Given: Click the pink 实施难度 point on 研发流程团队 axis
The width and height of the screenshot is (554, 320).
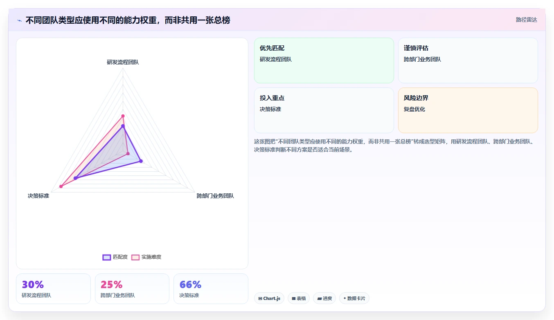Looking at the screenshot, I should point(123,116).
